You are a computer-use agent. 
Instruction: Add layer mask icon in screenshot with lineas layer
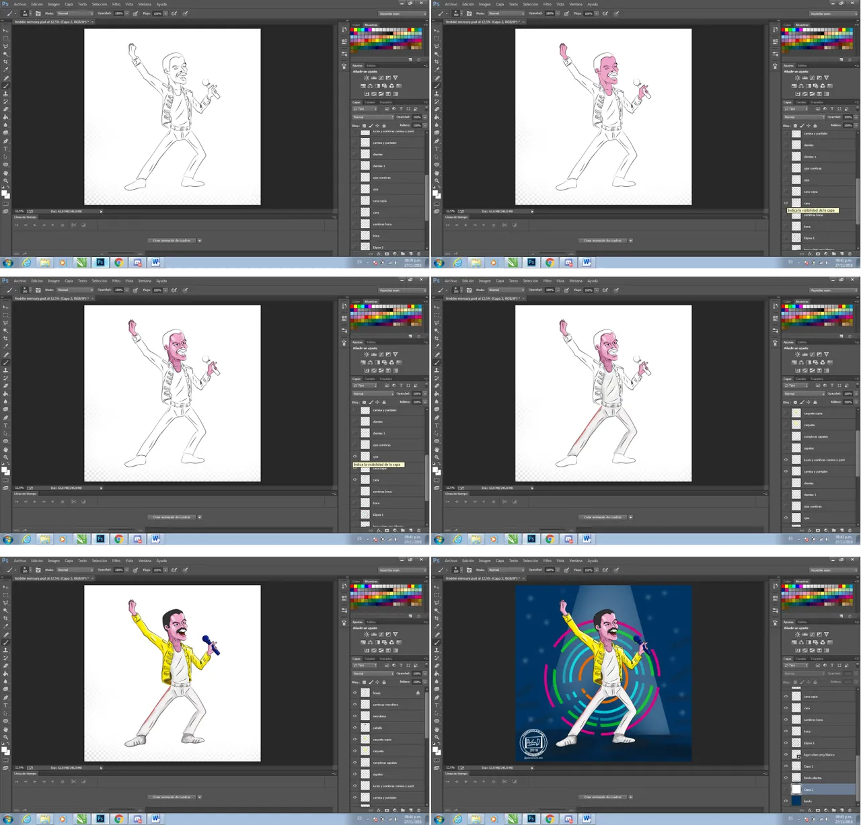[x=387, y=810]
